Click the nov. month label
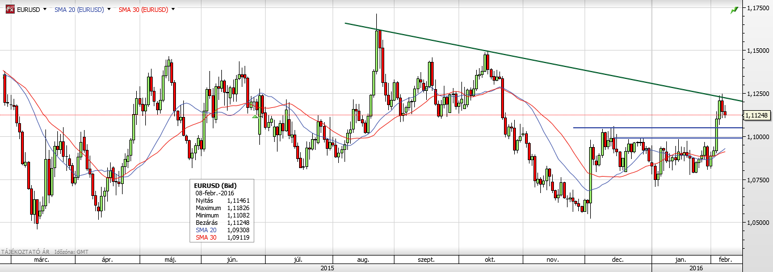 [552, 260]
